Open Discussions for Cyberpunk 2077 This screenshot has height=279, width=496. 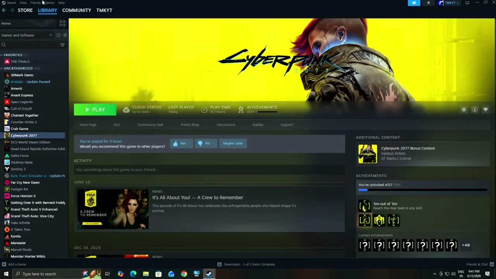point(226,125)
